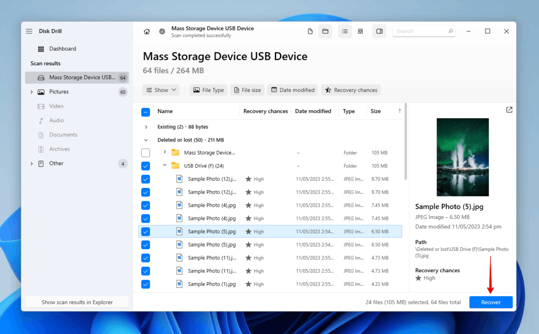
Task: Select Pictures in the sidebar
Action: tap(58, 91)
